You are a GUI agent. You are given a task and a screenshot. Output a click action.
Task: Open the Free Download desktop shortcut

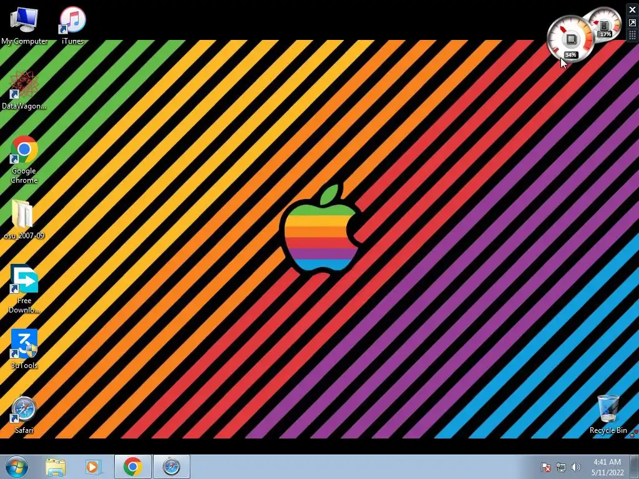click(24, 289)
